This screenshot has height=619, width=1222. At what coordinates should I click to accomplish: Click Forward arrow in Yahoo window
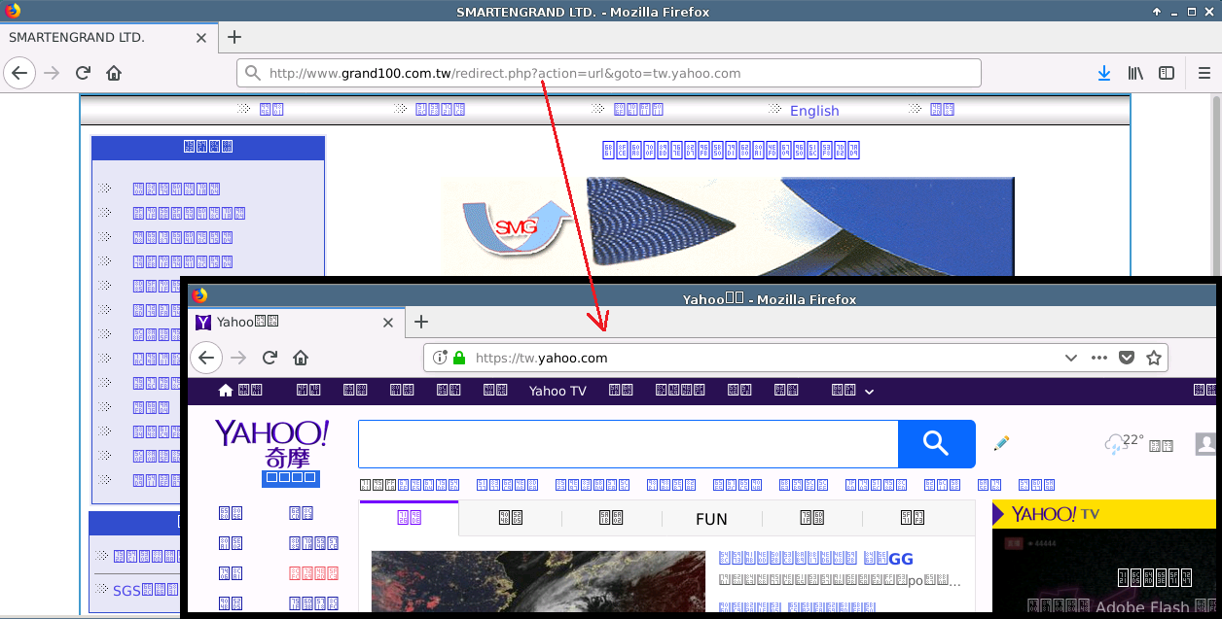coord(238,358)
